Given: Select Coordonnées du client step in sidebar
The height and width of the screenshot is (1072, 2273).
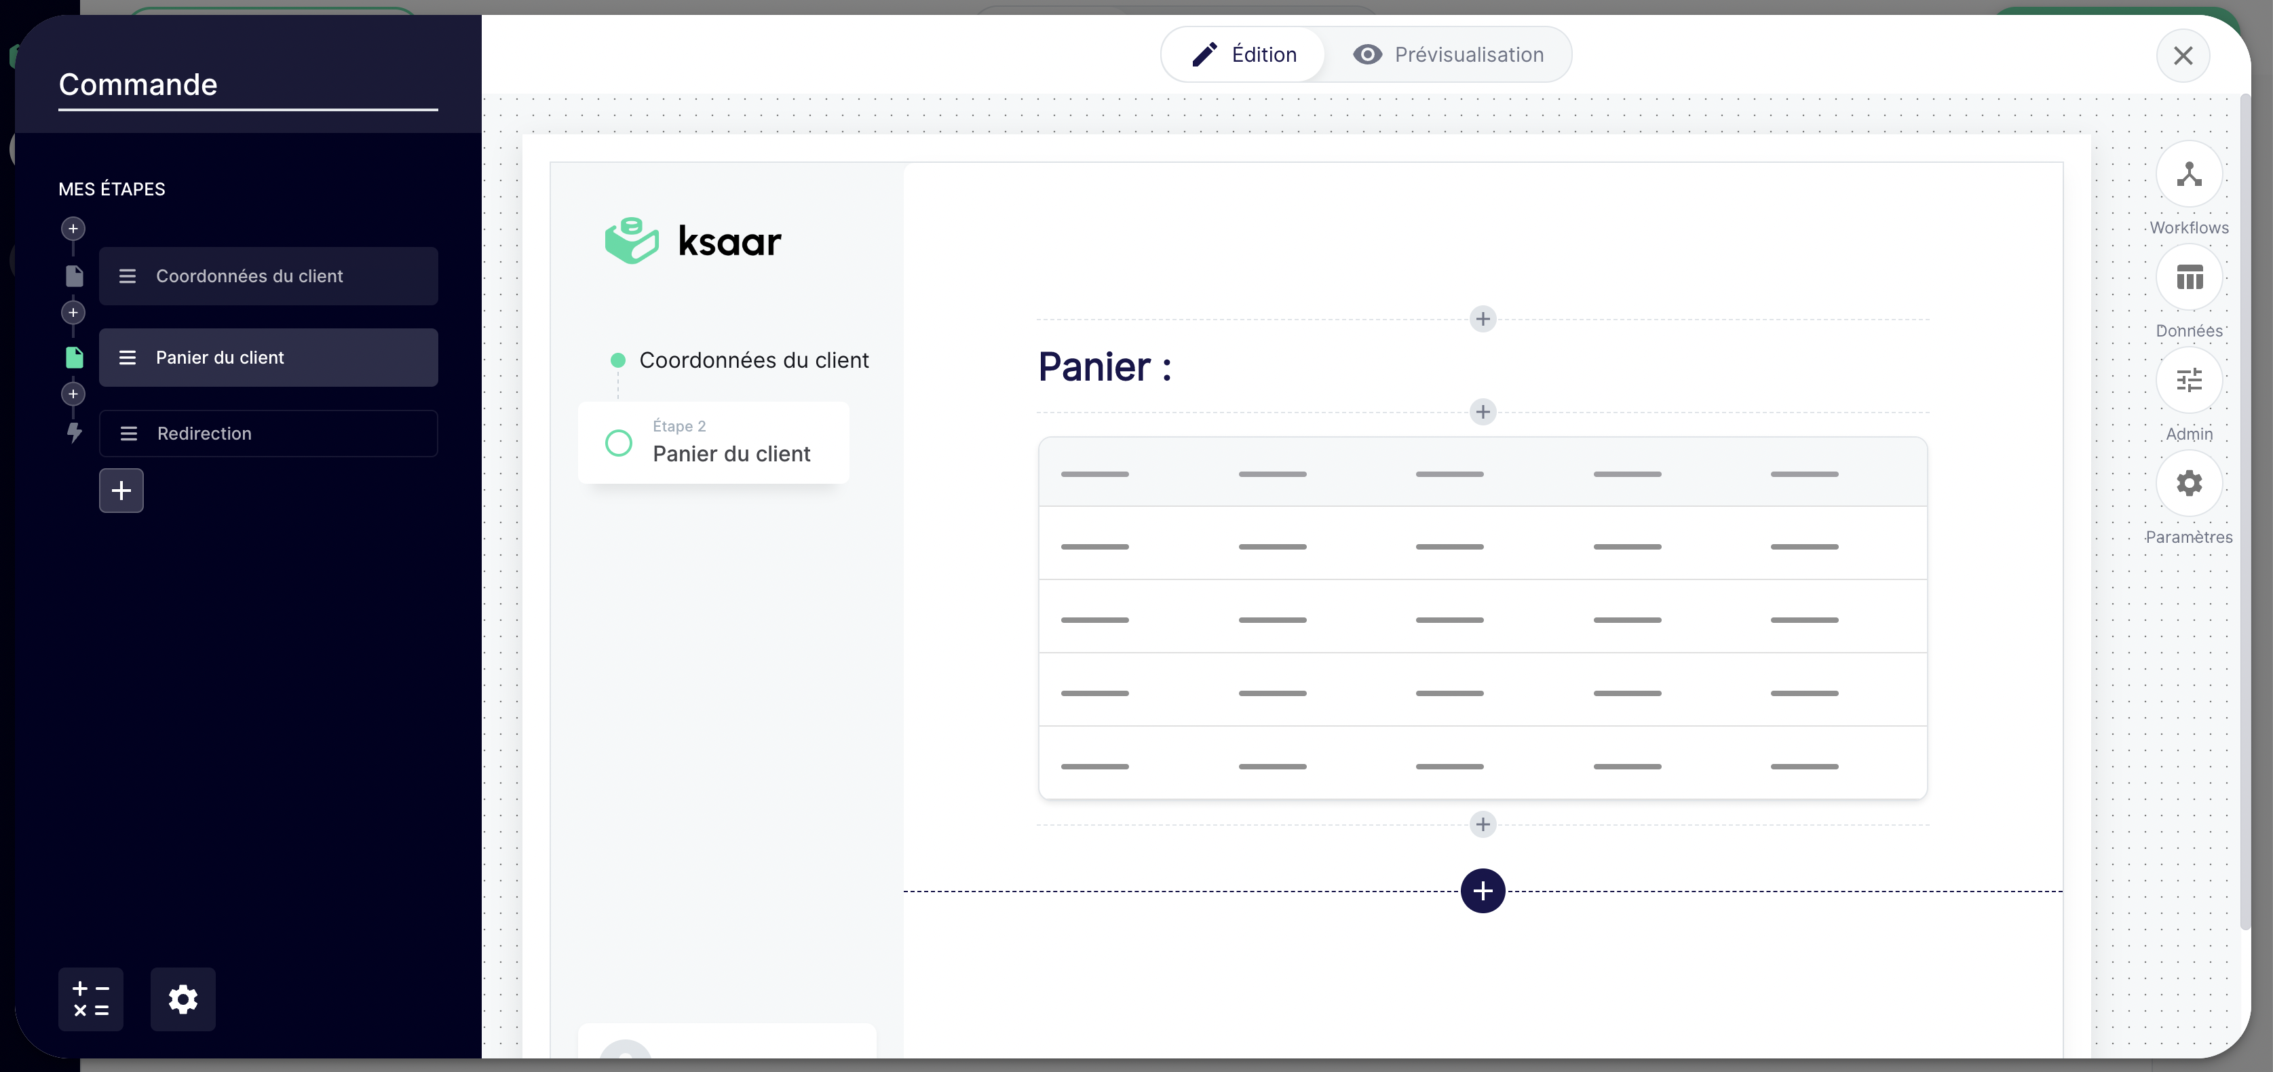Looking at the screenshot, I should (268, 276).
